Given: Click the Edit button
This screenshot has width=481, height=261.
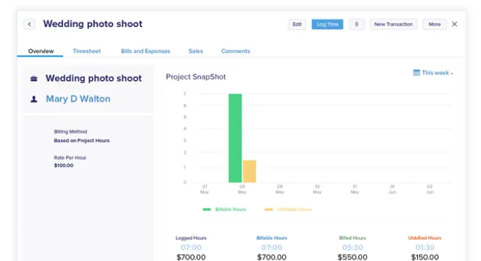Looking at the screenshot, I should (297, 24).
